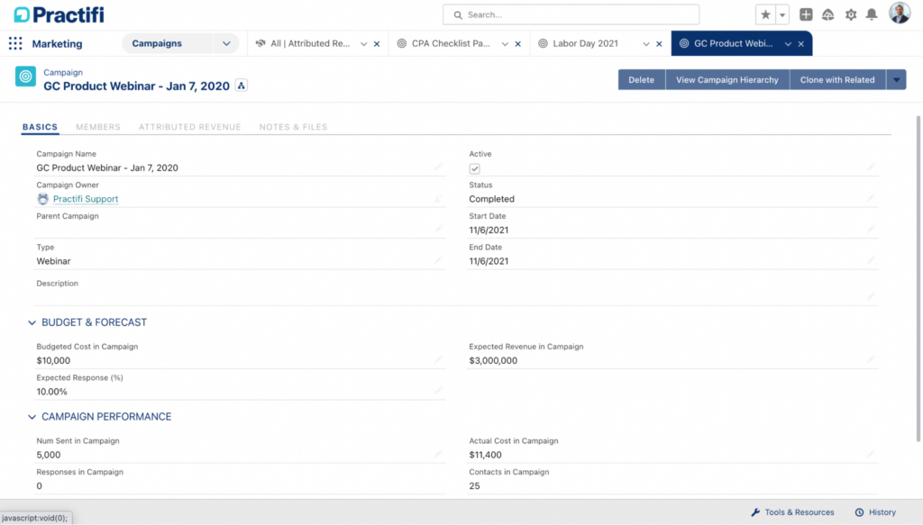Click the View Campaign Hierarchy button
This screenshot has width=923, height=525.
727,79
